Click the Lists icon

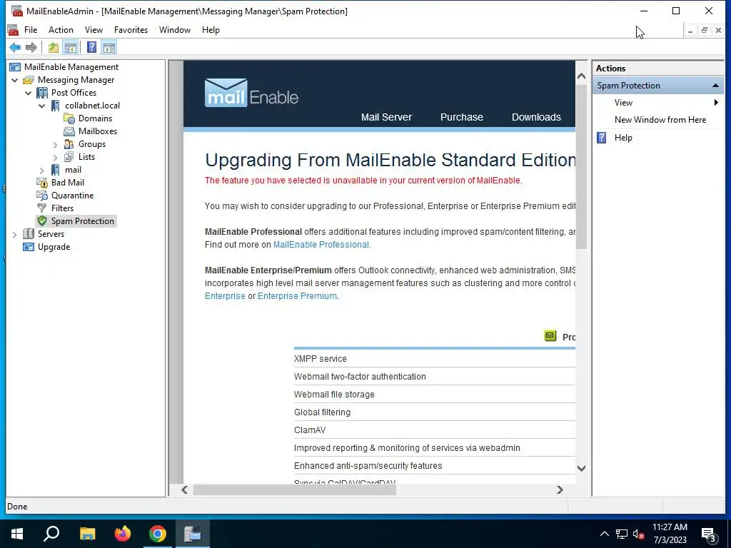pyautogui.click(x=69, y=157)
